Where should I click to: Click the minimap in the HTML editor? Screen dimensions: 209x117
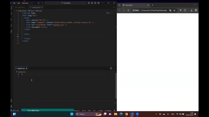click(110, 13)
